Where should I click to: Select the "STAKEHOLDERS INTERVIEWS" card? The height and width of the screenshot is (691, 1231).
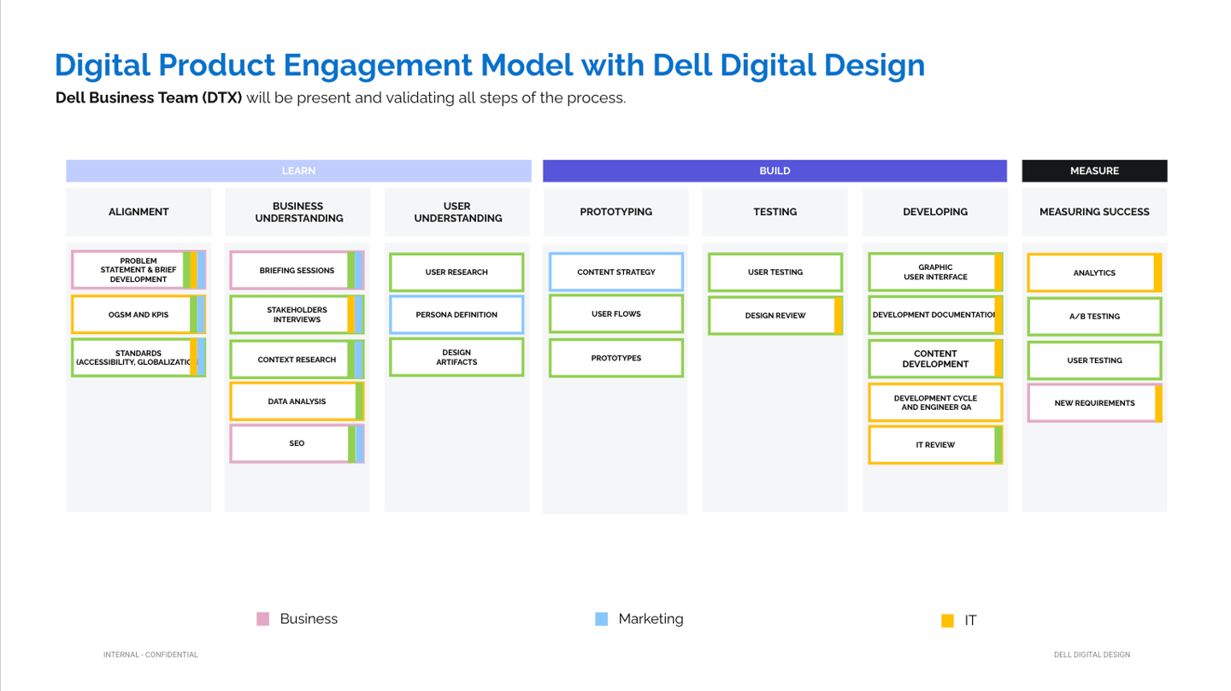coord(297,314)
